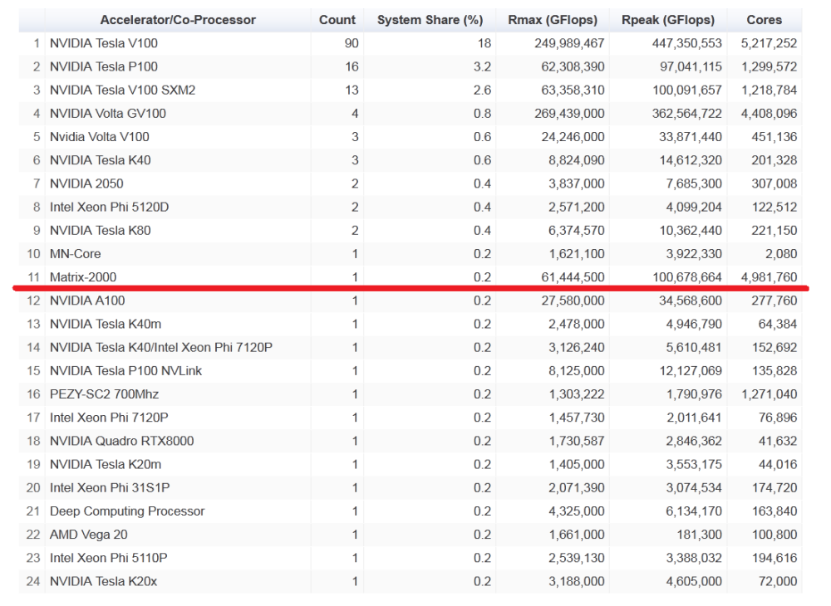Click the Intel Xeon Phi 5120D entry

tap(109, 207)
